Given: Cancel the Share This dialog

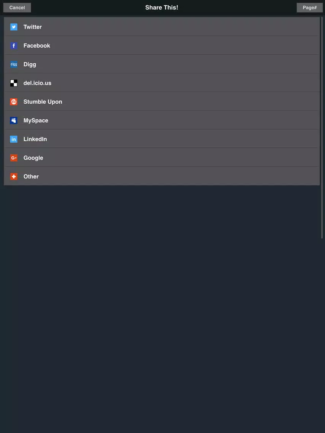Looking at the screenshot, I should click(x=17, y=8).
